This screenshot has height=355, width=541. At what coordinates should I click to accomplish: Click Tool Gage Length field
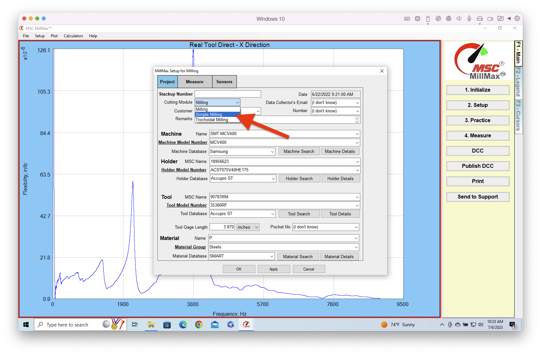(x=222, y=227)
